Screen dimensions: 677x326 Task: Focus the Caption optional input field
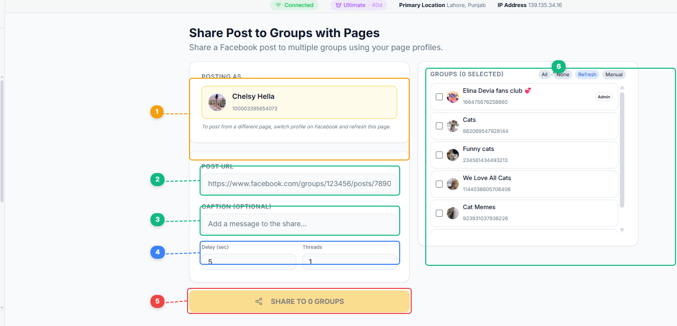point(299,224)
